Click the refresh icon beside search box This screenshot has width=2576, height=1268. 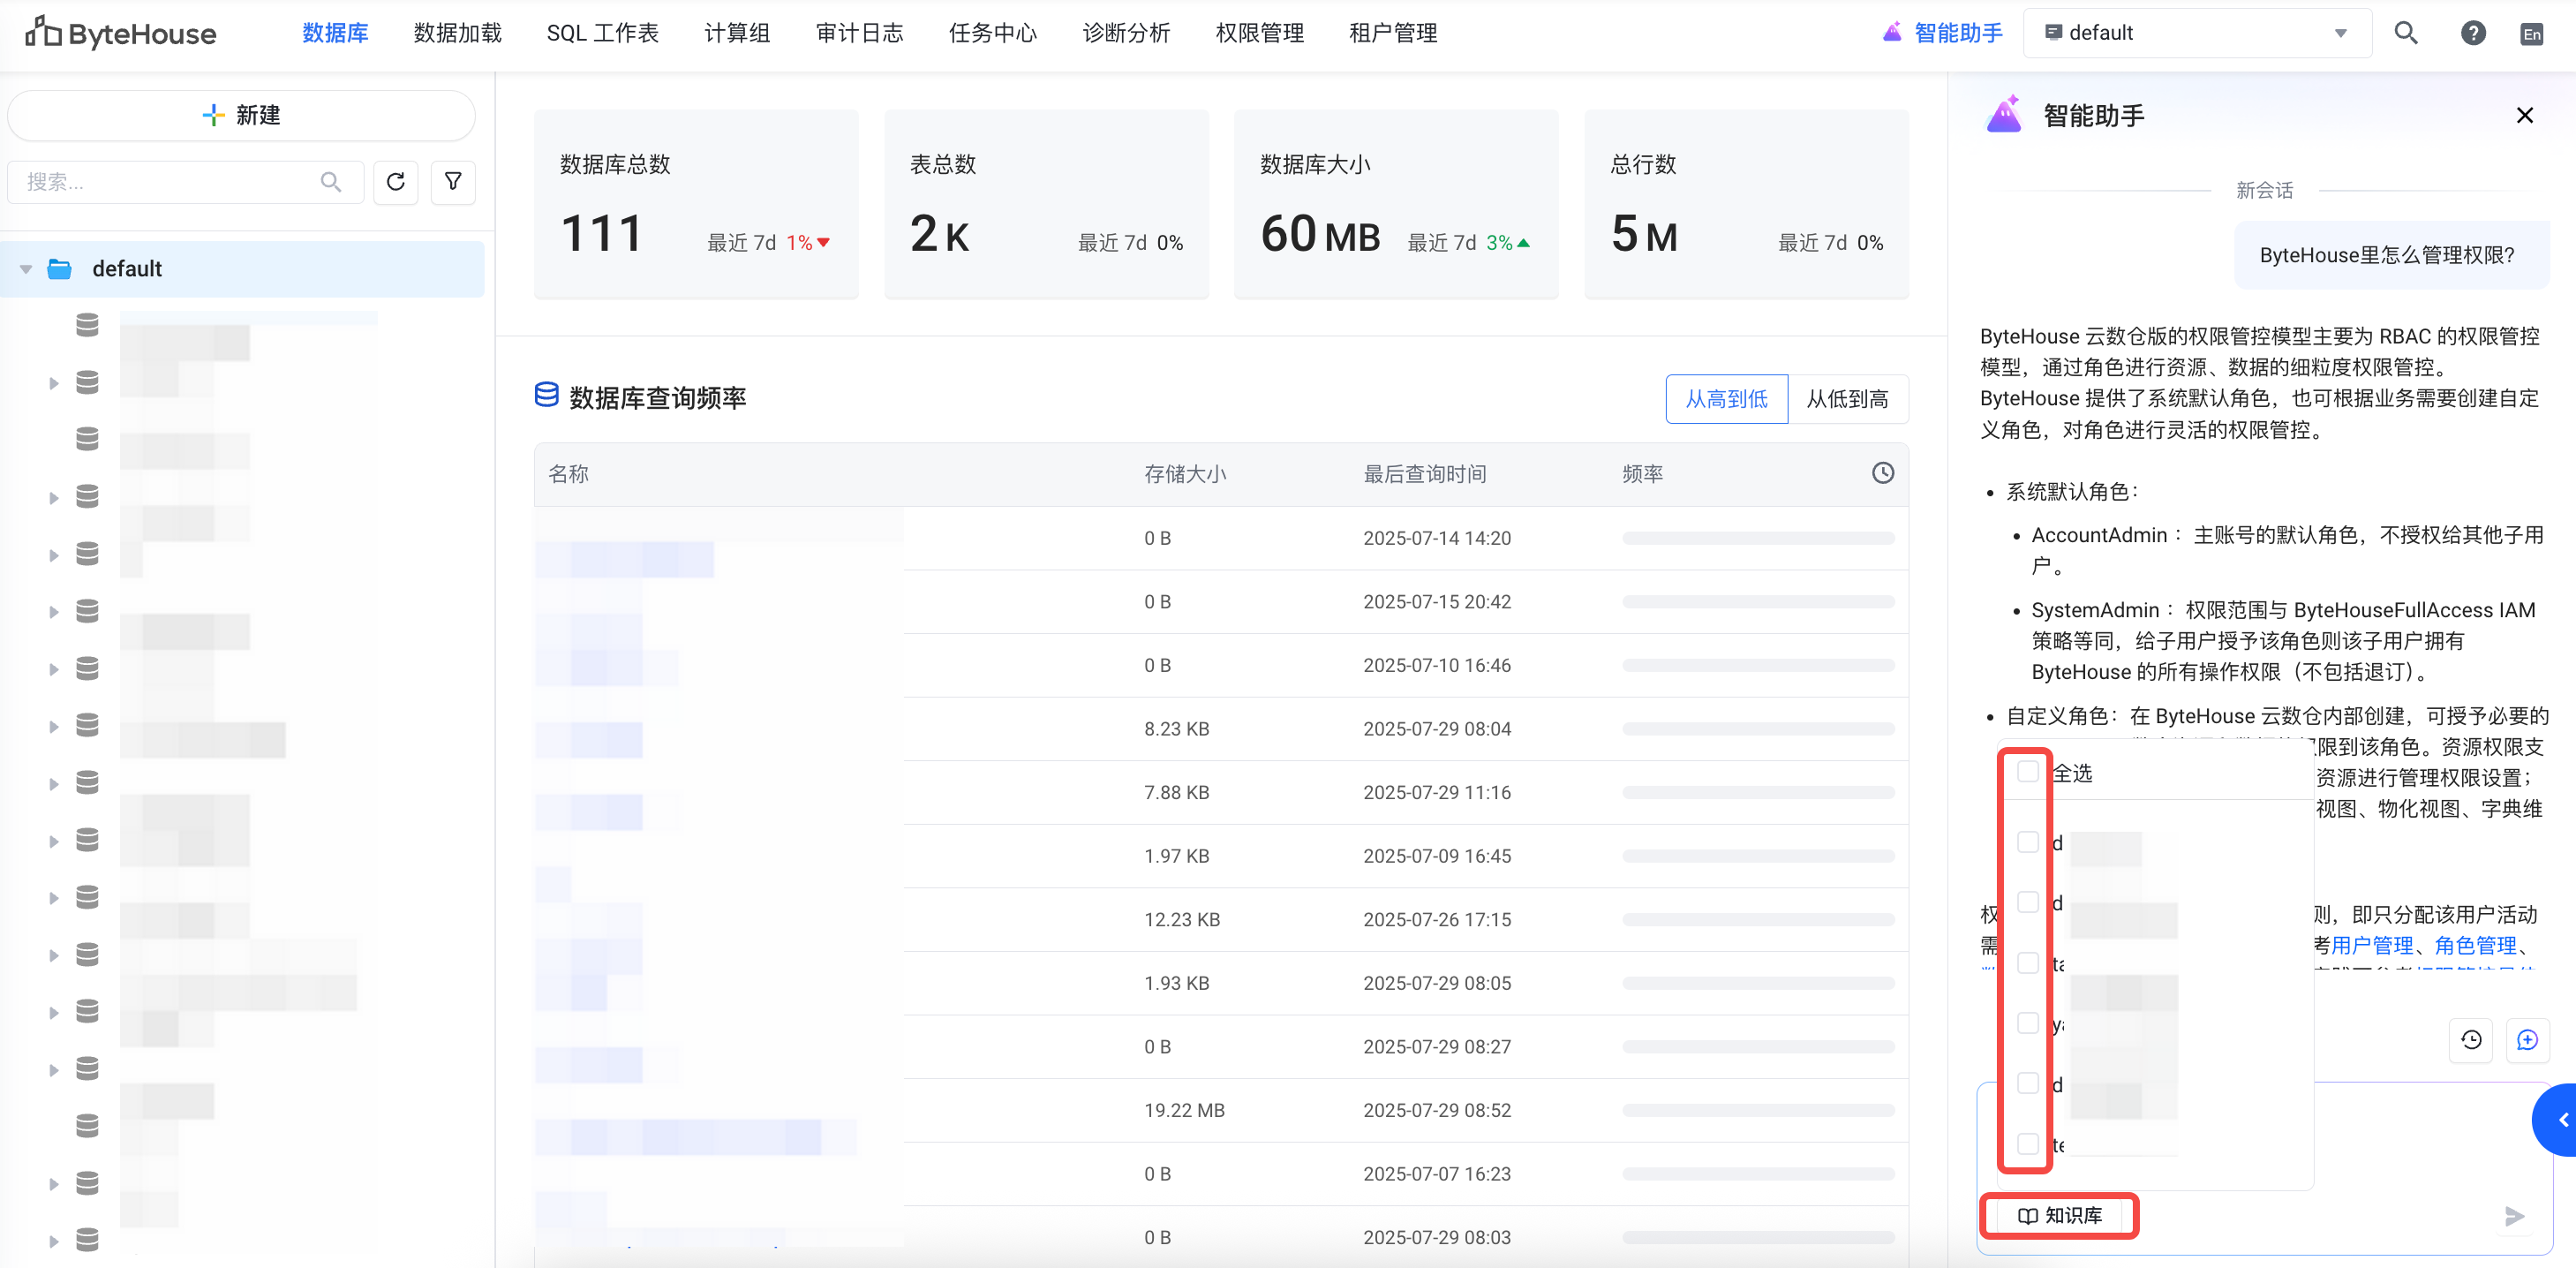395,181
